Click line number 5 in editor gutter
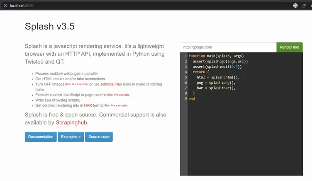Screen dimensions: 312x181 185,77
